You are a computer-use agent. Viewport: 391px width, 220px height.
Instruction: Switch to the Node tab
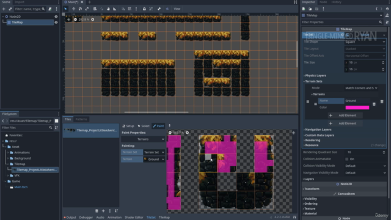point(323,2)
